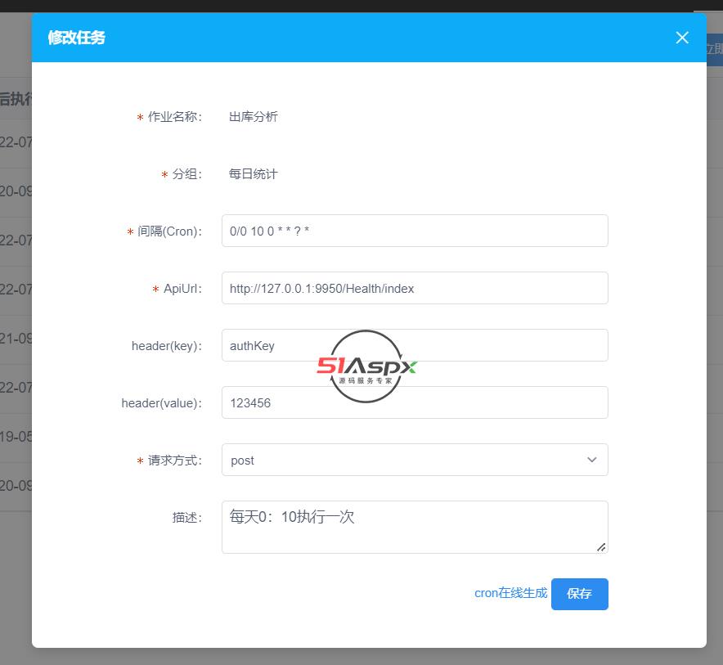Click the 分组 value 每日统计
Screen dimensions: 723x665
pos(254,173)
